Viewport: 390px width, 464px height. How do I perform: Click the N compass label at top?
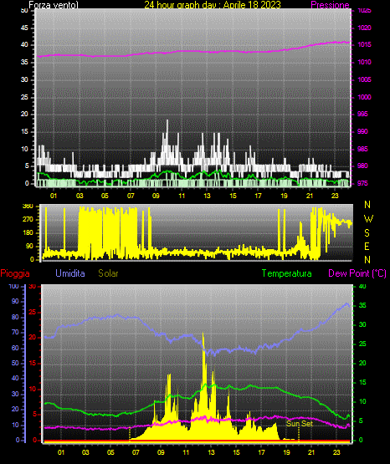pyautogui.click(x=367, y=205)
